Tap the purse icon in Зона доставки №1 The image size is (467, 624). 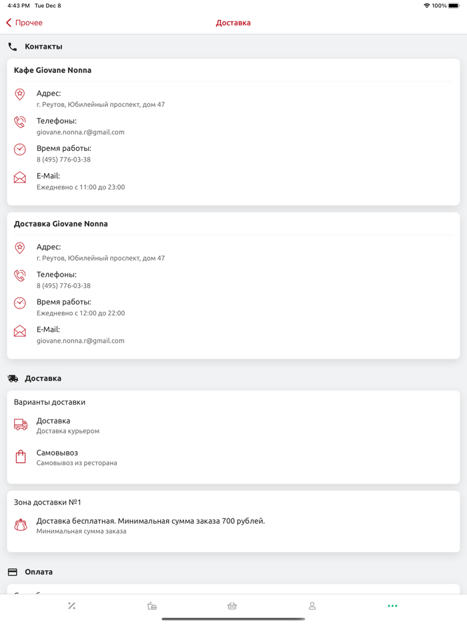click(21, 525)
